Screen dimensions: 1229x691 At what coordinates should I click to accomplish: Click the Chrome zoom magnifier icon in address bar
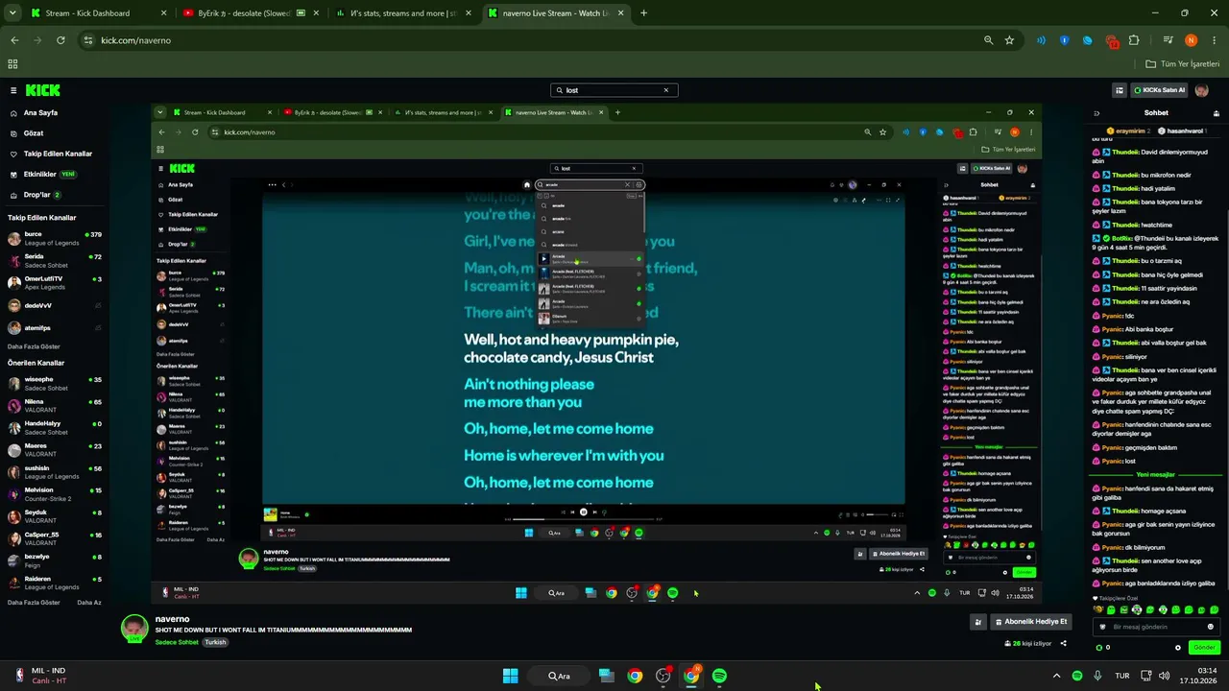click(x=988, y=40)
